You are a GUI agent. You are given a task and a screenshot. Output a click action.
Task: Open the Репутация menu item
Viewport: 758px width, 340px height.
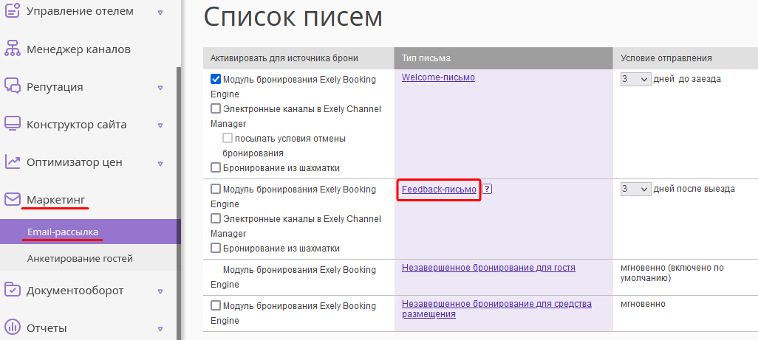coord(55,87)
